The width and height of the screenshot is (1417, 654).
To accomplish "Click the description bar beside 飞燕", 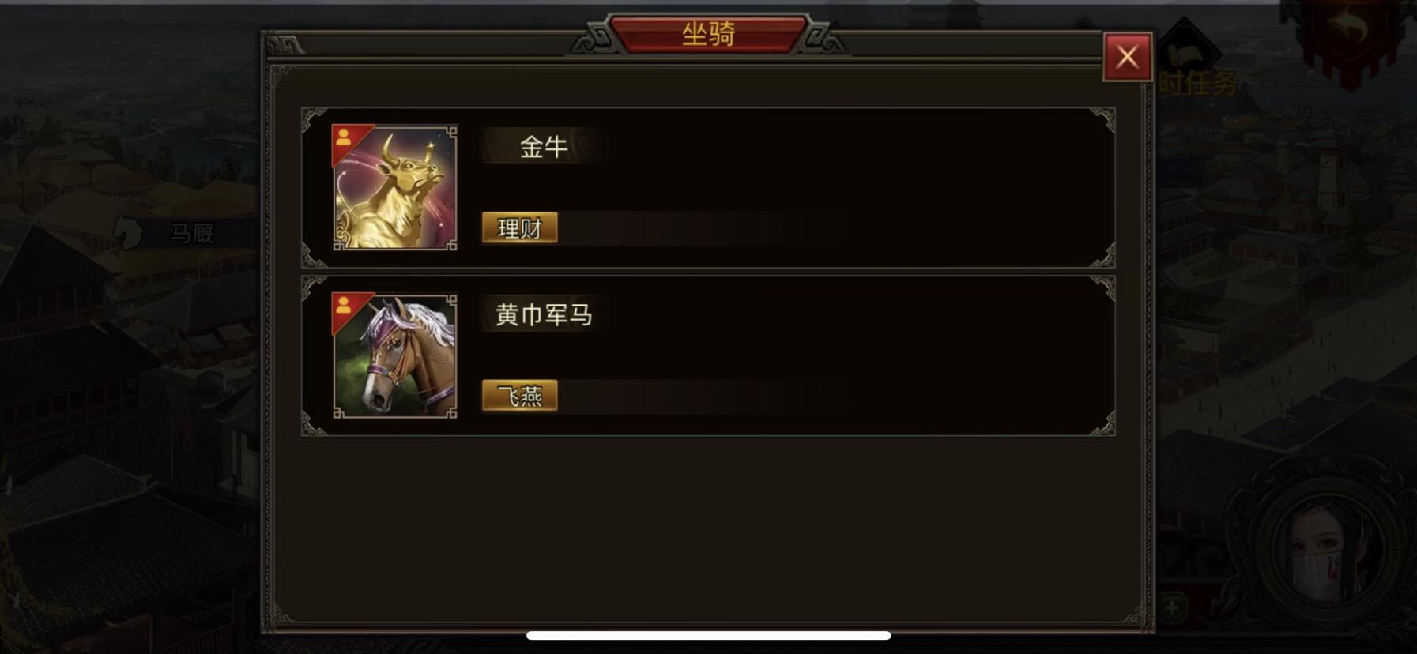I will coord(703,396).
